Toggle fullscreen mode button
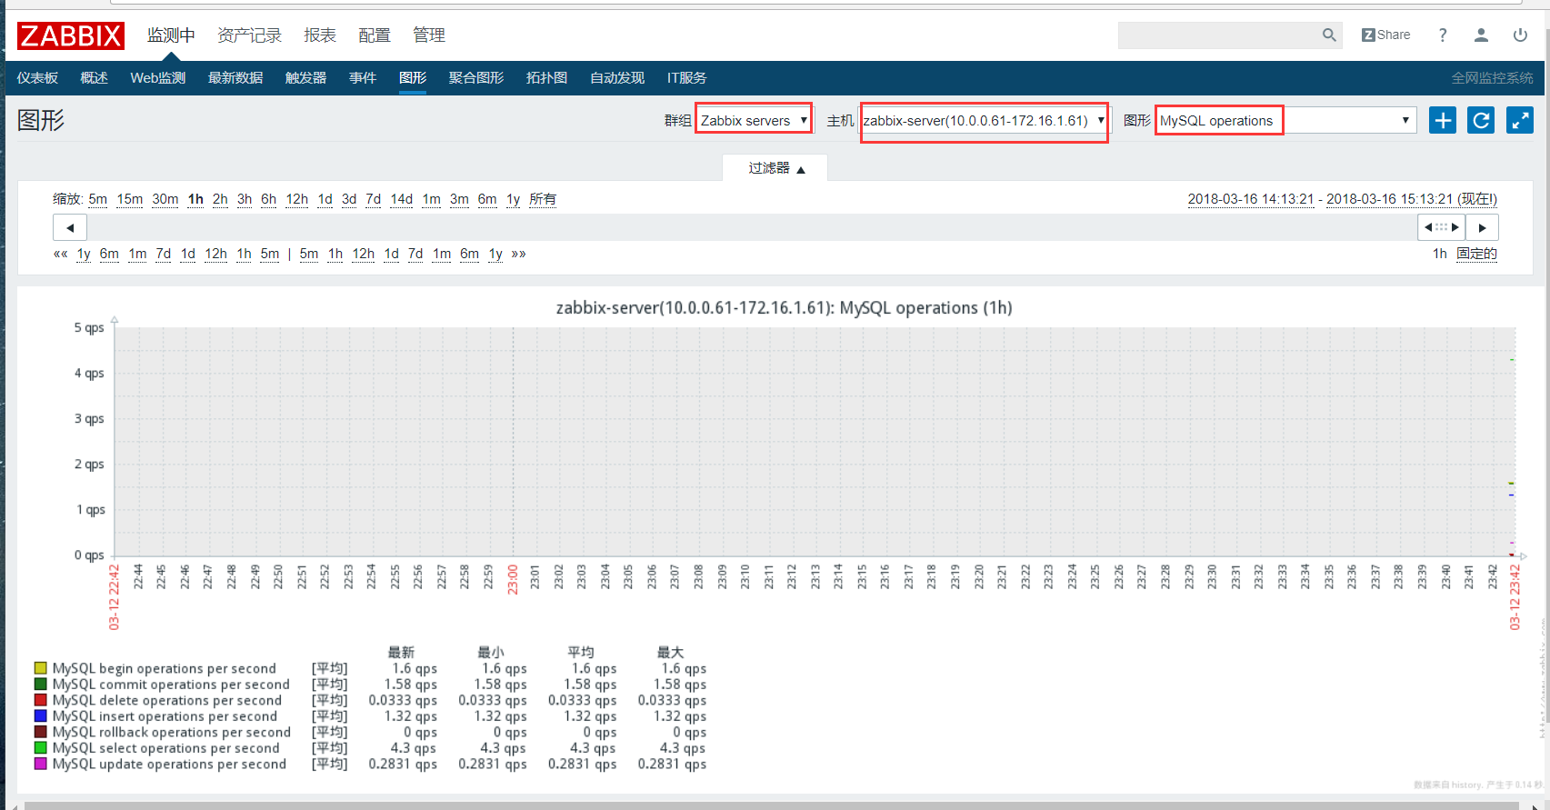The height and width of the screenshot is (810, 1550). point(1520,120)
